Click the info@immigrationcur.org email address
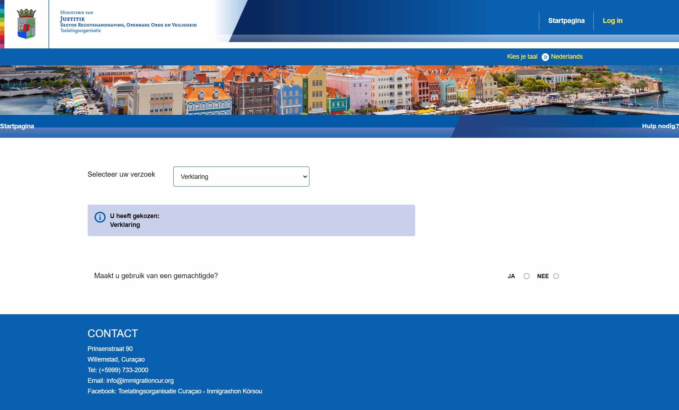The image size is (679, 410). point(140,381)
